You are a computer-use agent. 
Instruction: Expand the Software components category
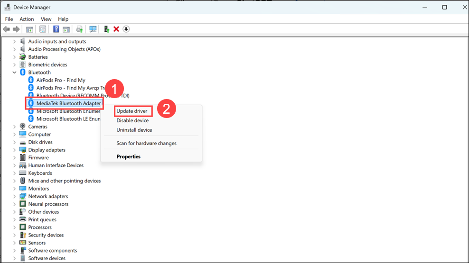tap(14, 251)
